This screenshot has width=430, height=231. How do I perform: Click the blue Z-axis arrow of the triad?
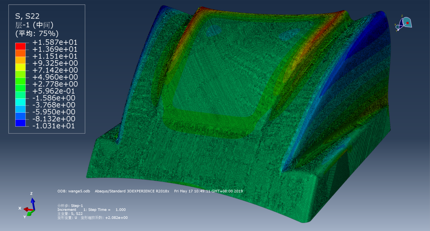click(x=33, y=201)
